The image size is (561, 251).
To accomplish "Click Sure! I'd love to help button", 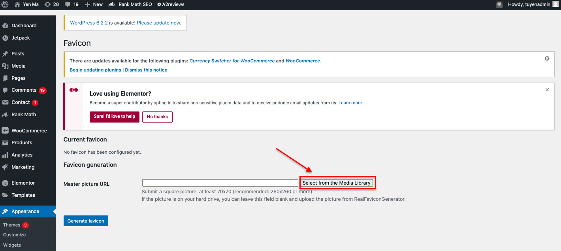I will pos(115,117).
